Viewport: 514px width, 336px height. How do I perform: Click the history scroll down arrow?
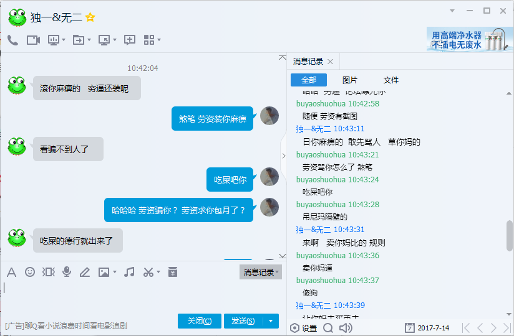coord(509,314)
